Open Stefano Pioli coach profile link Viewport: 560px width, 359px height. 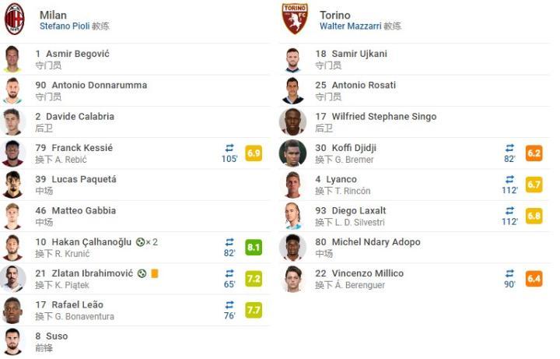click(64, 26)
